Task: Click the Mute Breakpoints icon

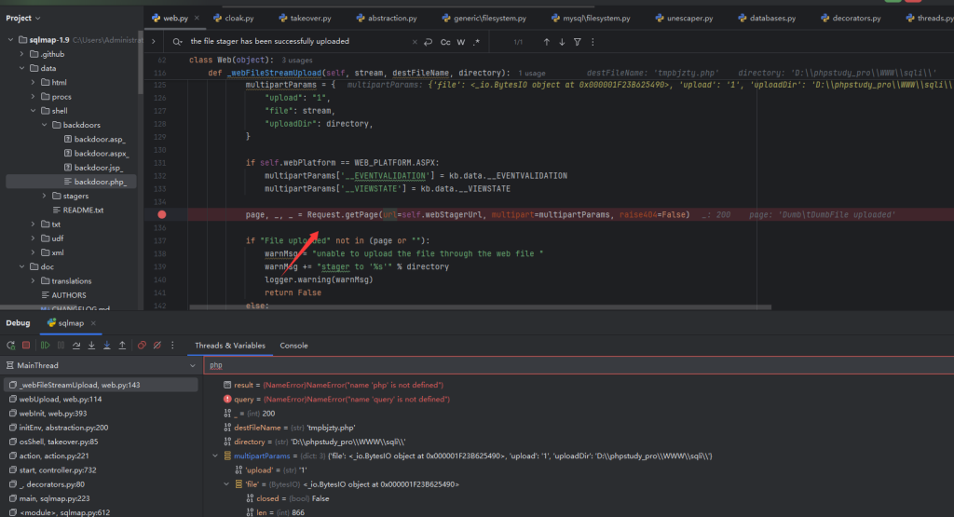Action: point(157,345)
